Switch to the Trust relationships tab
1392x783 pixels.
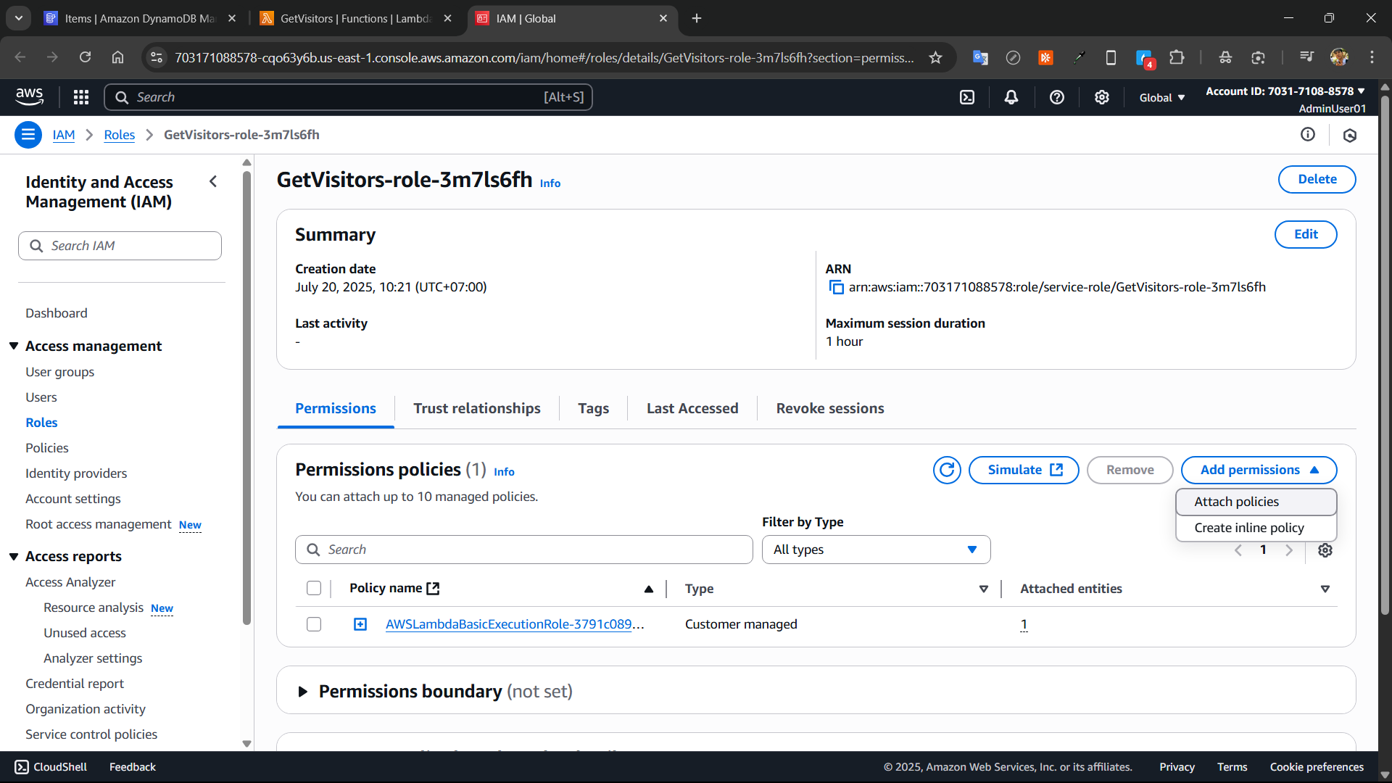pyautogui.click(x=477, y=408)
